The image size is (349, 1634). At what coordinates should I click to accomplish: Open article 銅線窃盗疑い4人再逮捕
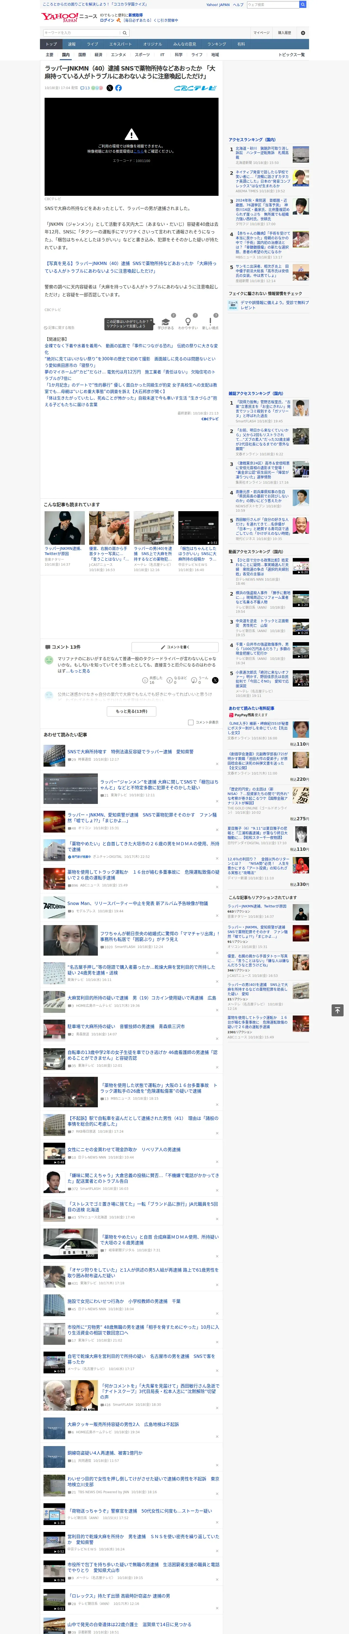[x=105, y=1453]
